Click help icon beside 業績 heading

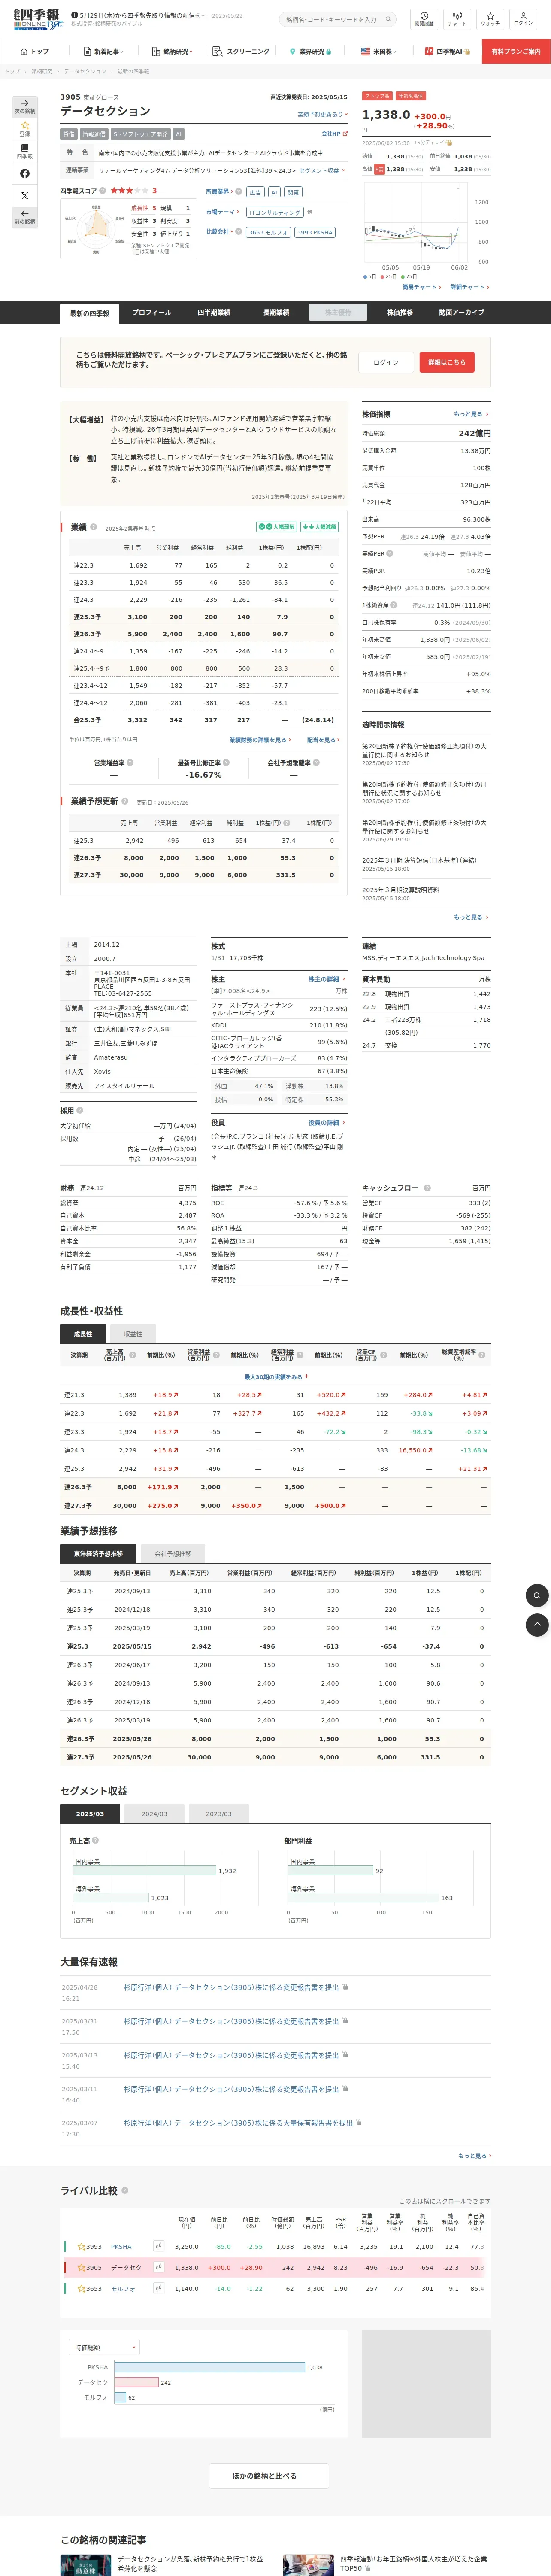tap(94, 527)
